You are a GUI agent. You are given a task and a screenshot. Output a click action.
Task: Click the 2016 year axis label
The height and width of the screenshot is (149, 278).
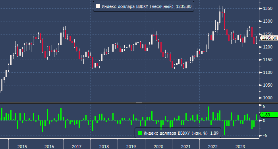(x=49, y=147)
